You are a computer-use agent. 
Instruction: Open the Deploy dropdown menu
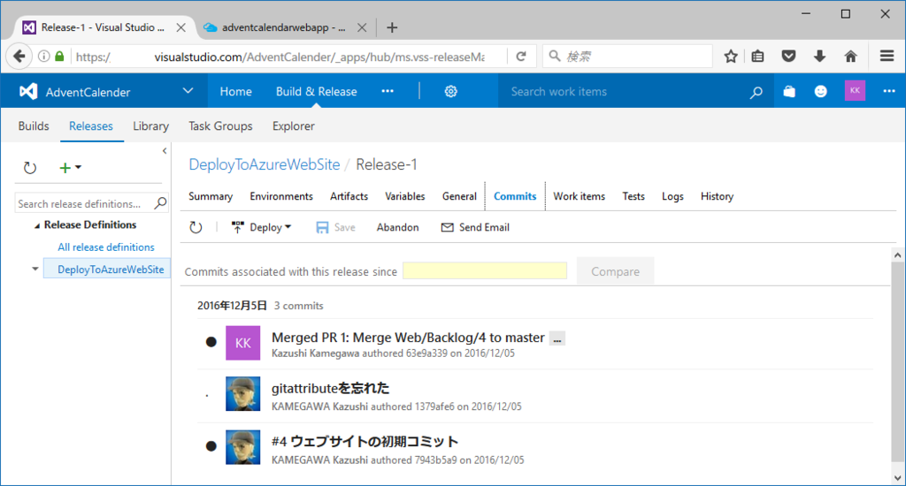261,227
